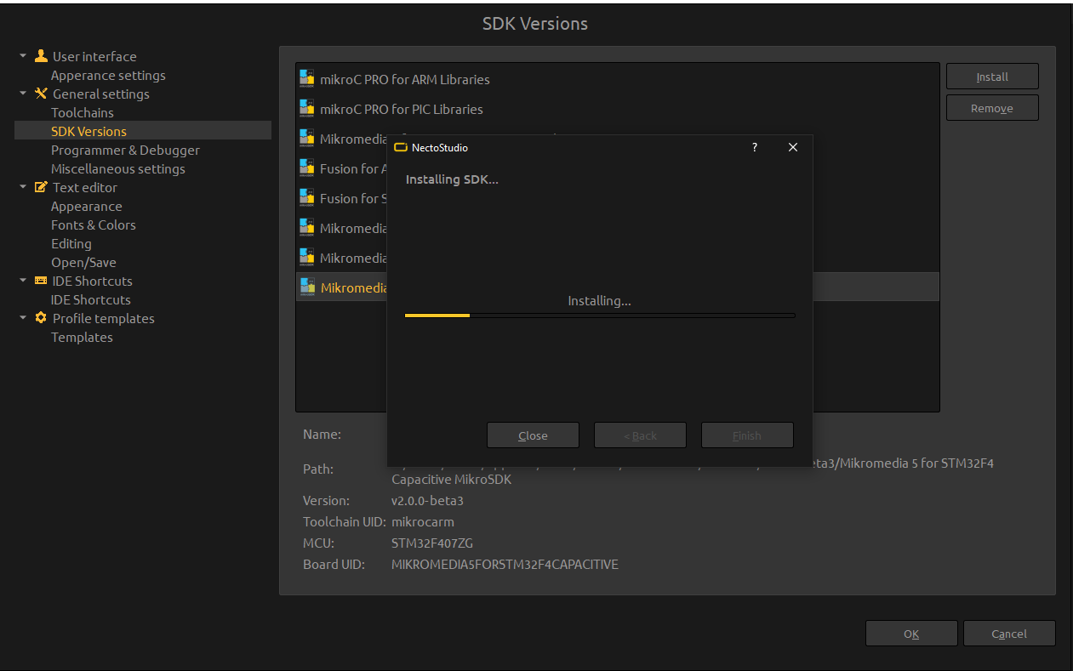Click Close in the installing dialog
The image size is (1073, 671).
(533, 435)
